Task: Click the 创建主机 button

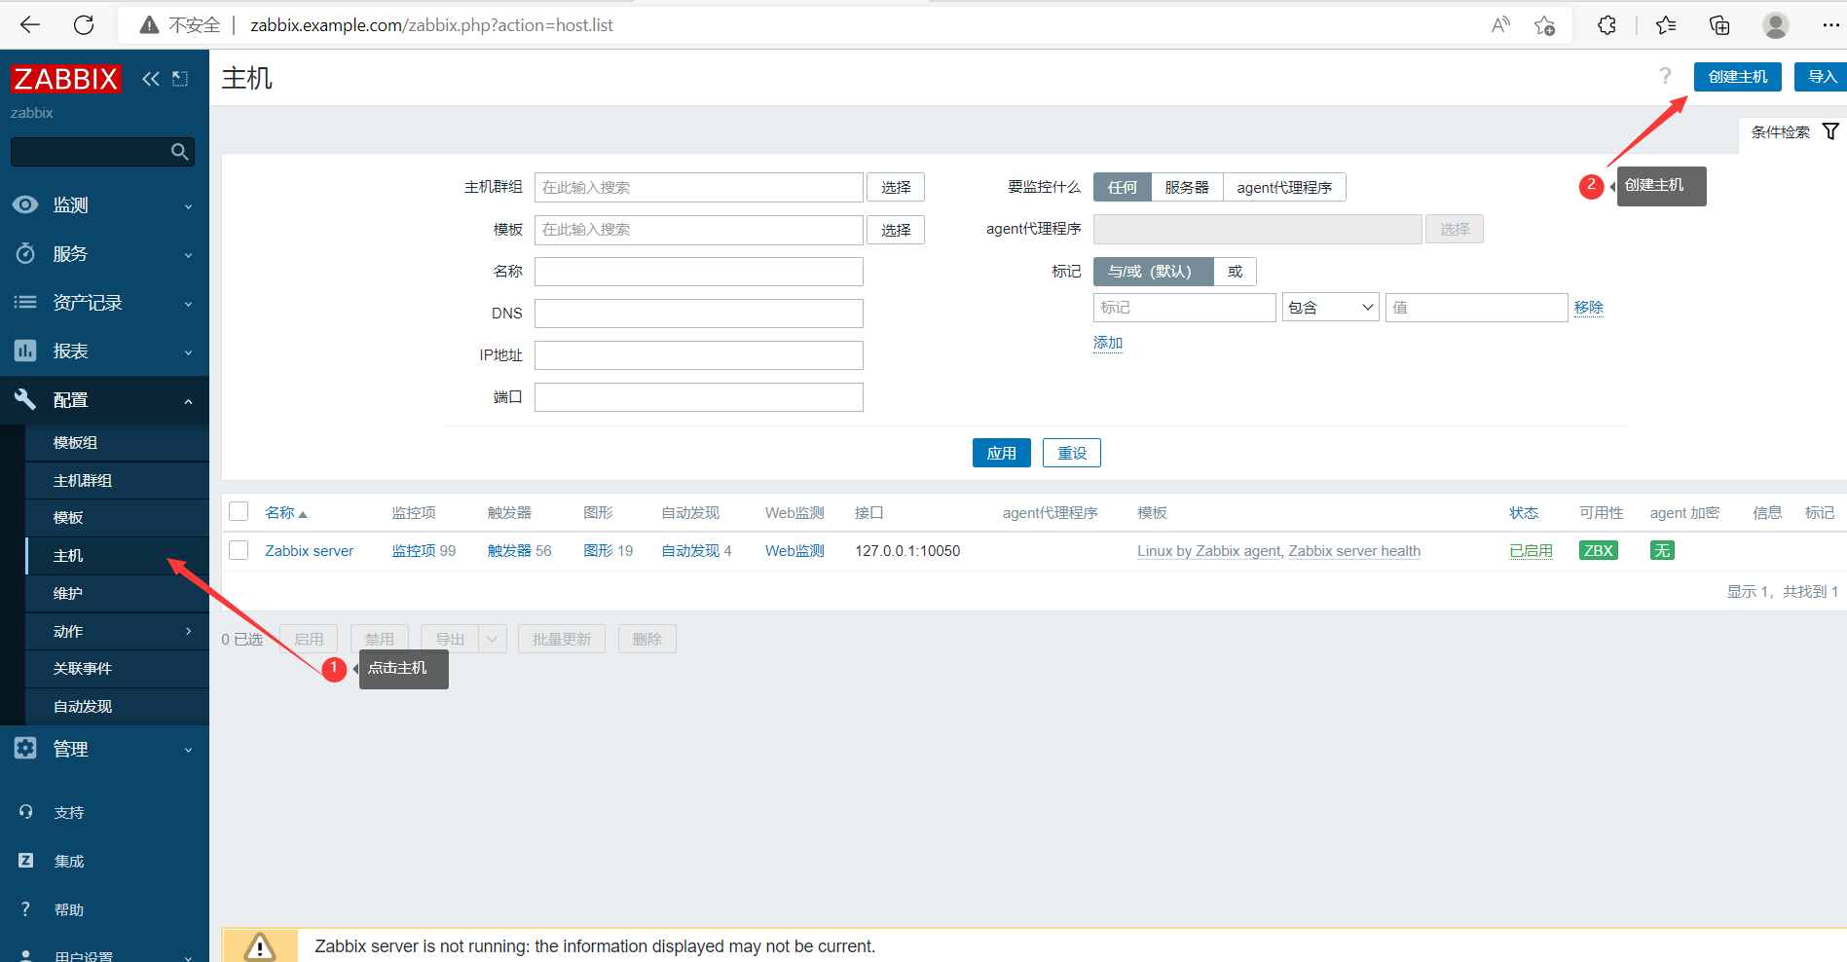Action: click(1738, 77)
